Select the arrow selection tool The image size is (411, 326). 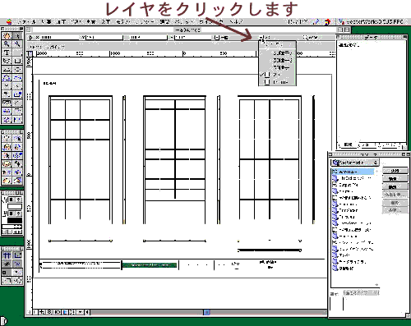(x=17, y=36)
